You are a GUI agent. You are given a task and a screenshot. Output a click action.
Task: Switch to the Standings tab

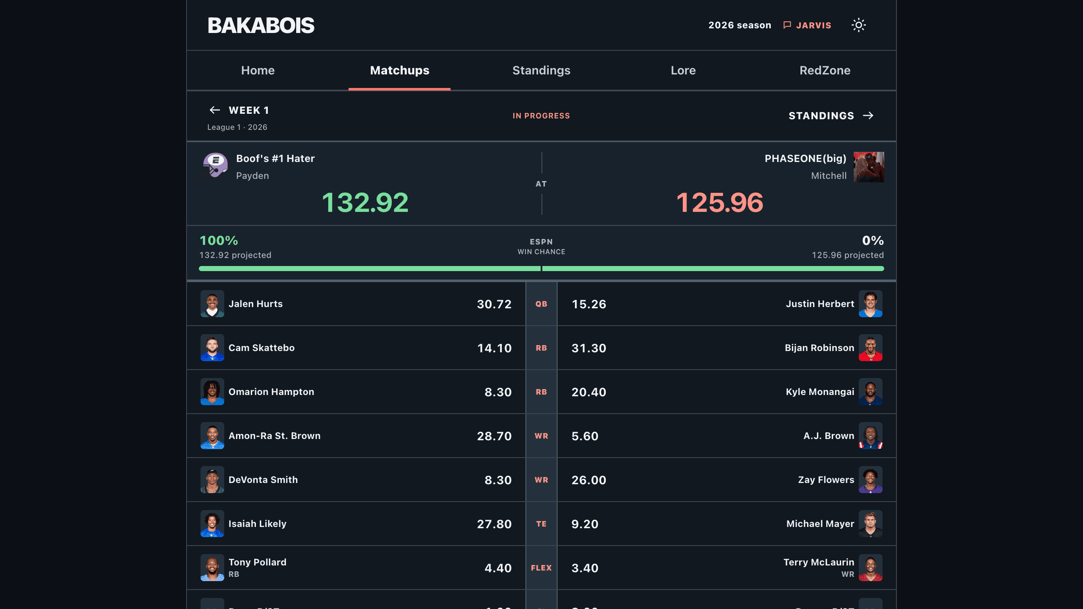(541, 70)
